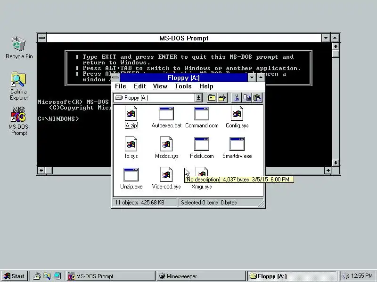Click the Autoexec.bat file name label
The height and width of the screenshot is (282, 377).
pyautogui.click(x=166, y=125)
